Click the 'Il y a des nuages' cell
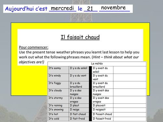163x122 pixels. (x=79, y=92)
